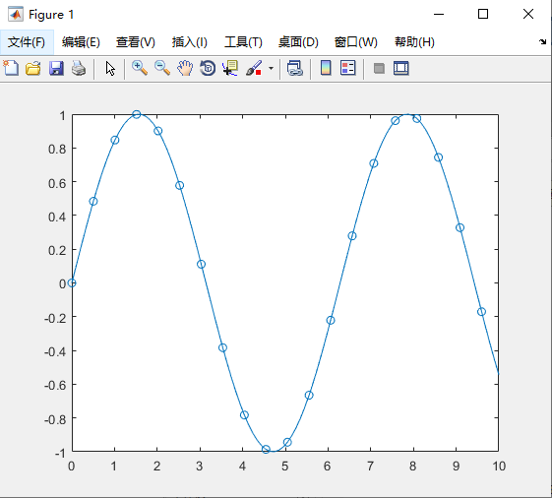The height and width of the screenshot is (498, 552).
Task: Click the y-axis label 0.8
Action: tap(57, 150)
